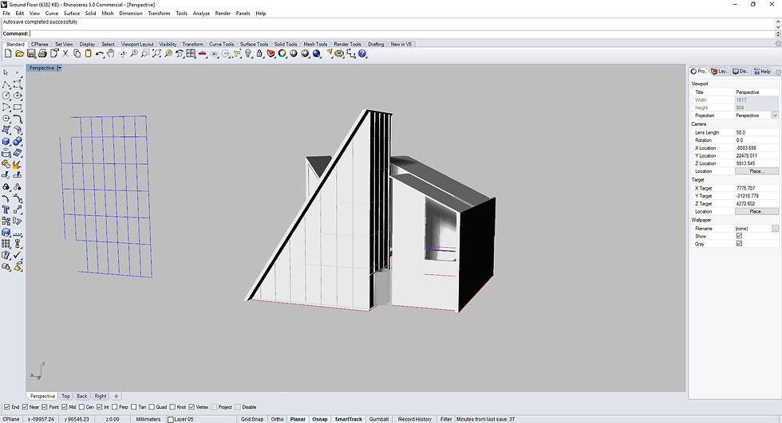
Task: Open the command history dropdown arrow
Action: 778,33
